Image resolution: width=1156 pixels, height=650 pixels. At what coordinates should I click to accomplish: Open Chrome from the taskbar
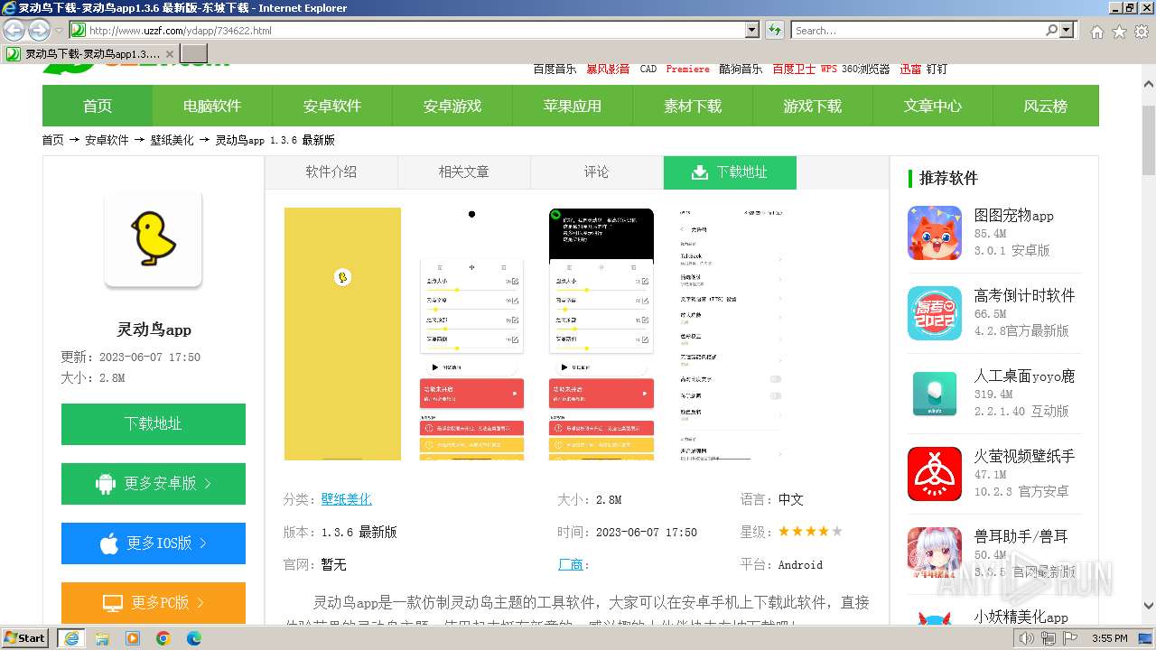(x=163, y=638)
